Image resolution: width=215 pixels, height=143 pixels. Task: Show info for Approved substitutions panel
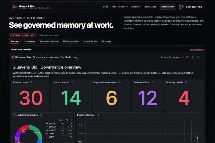(x=120, y=82)
